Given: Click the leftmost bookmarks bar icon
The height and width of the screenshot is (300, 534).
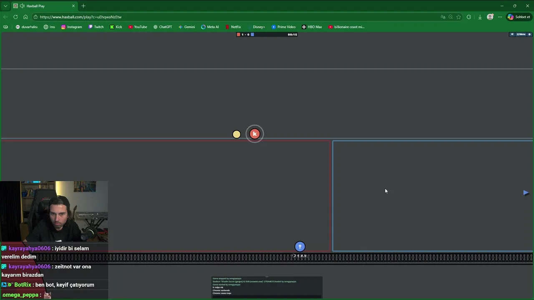Looking at the screenshot, I should 5,27.
